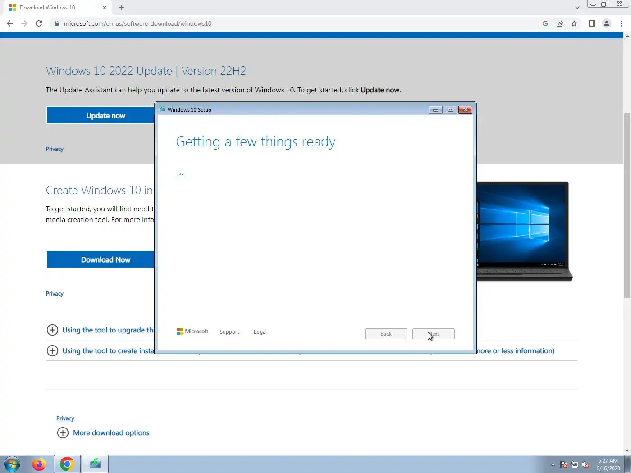This screenshot has height=473, width=631.
Task: Click Legal link in Setup window
Action: click(x=260, y=332)
